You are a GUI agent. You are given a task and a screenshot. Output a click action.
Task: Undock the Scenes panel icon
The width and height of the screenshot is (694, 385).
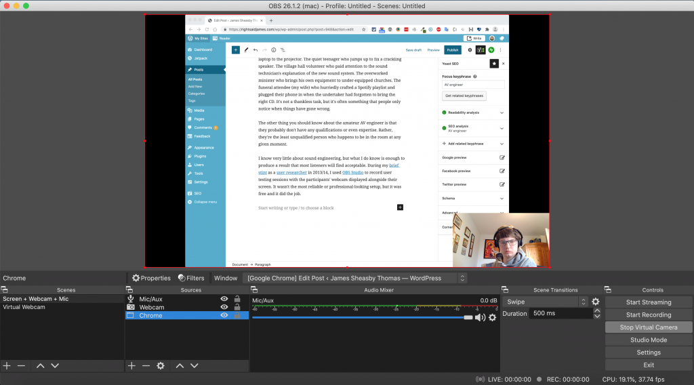(5, 289)
